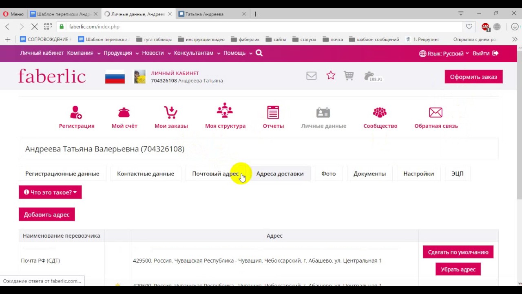Open Обратная связь envelope icon
This screenshot has height=294, width=522.
[436, 117]
